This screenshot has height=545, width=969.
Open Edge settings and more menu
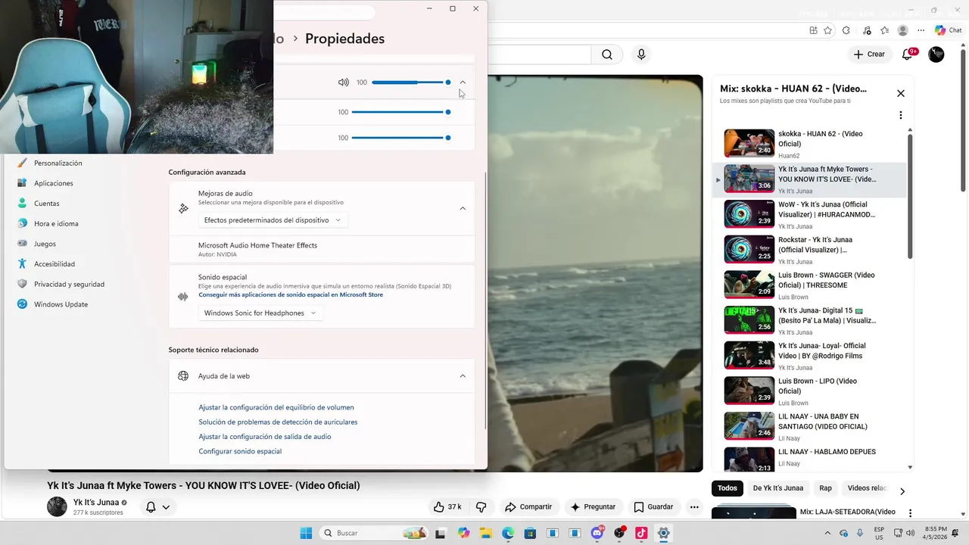coord(921,30)
